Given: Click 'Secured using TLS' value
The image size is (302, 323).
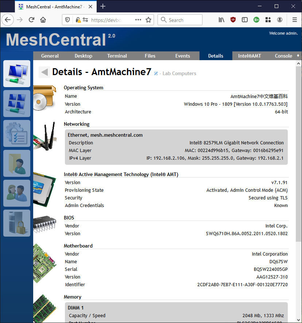Looking at the screenshot, I should click(268, 198).
